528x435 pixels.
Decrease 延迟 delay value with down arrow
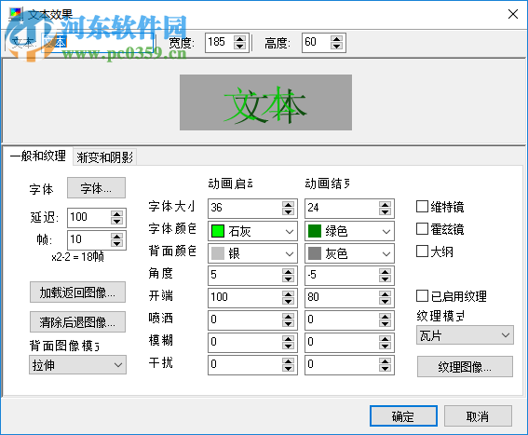116,222
